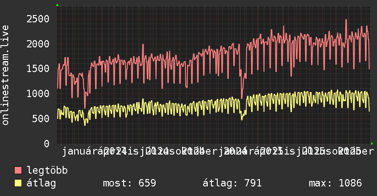The width and height of the screenshot is (377, 196).
Task: Click the 1000 y-axis label
Action: (x=38, y=94)
